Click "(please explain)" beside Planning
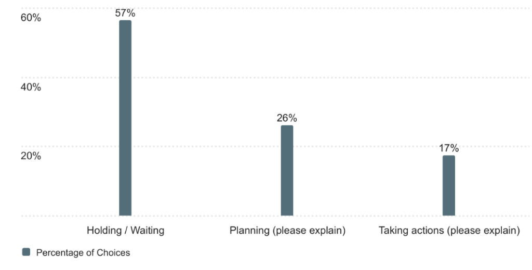This screenshot has width=532, height=270. click(309, 231)
